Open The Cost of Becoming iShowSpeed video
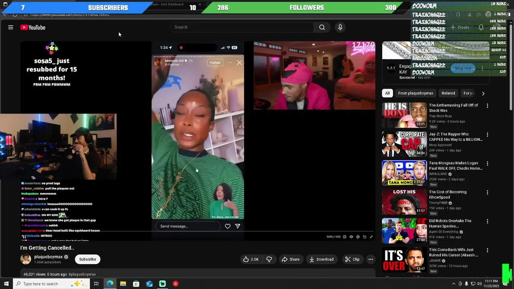The image size is (514, 289). pyautogui.click(x=448, y=194)
